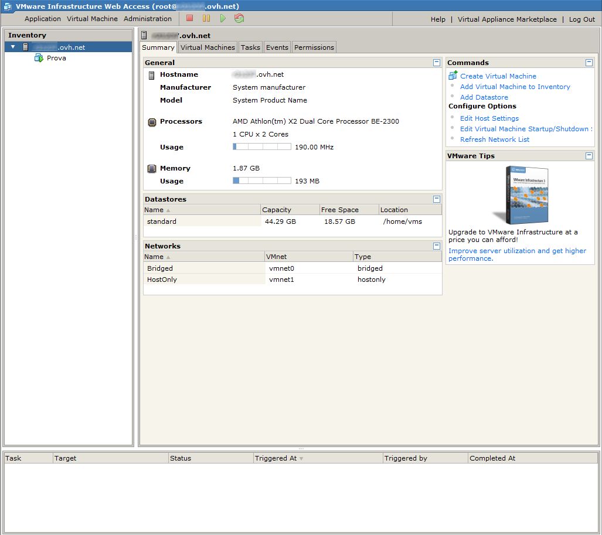This screenshot has width=602, height=535.
Task: Click the processor usage bar
Action: (x=262, y=146)
